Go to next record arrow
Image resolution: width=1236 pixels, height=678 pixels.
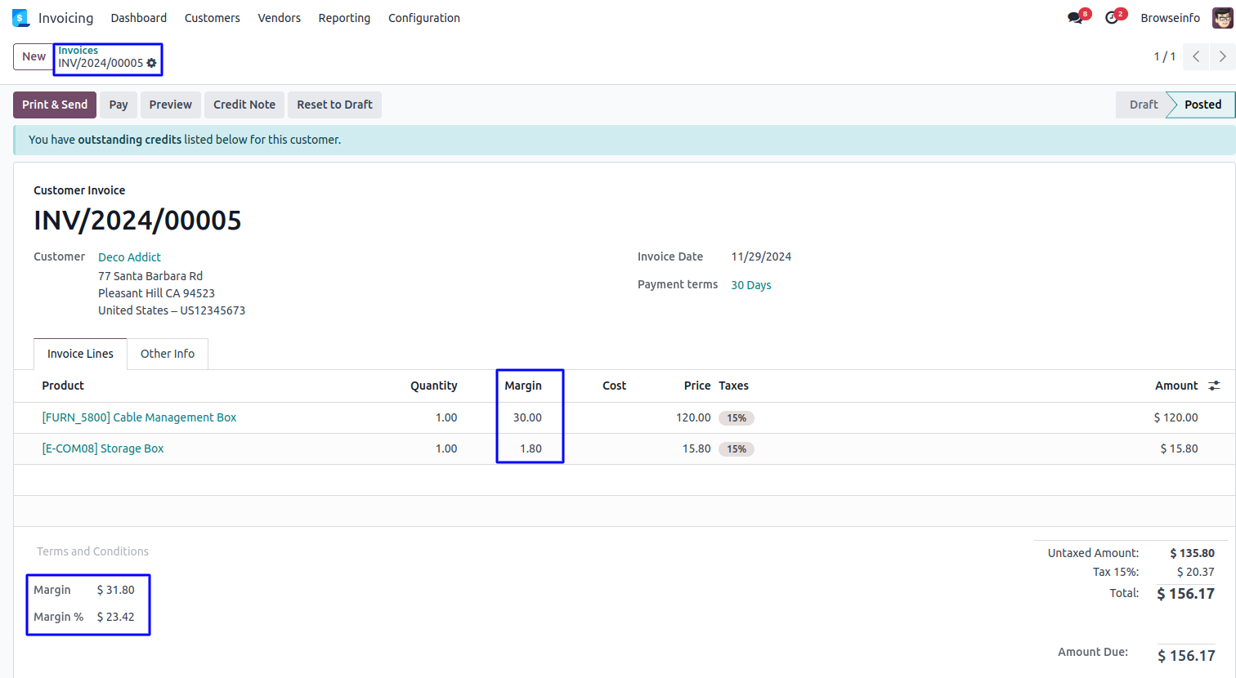click(1222, 56)
